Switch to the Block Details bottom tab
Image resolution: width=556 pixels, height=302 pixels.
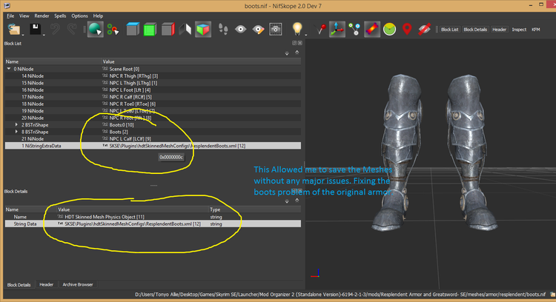click(19, 285)
